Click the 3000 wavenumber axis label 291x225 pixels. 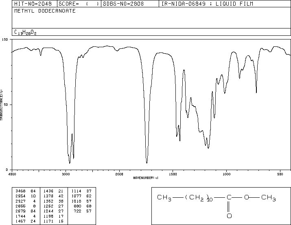[66, 174]
